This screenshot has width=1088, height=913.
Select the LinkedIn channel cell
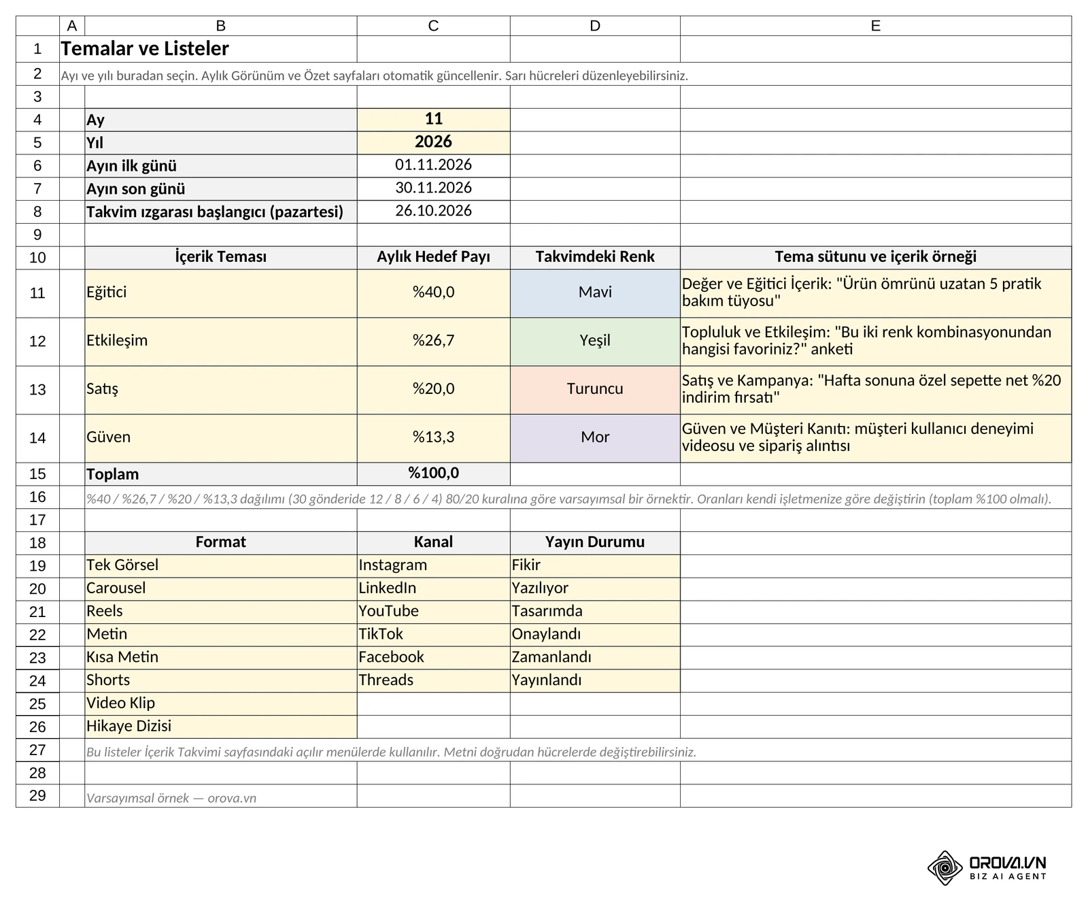point(433,589)
